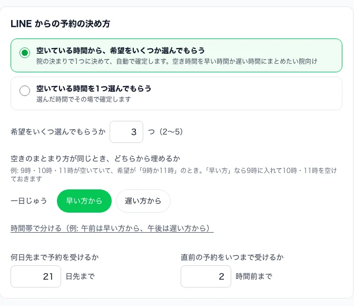Click the '日先まで' unit text

click(x=80, y=276)
